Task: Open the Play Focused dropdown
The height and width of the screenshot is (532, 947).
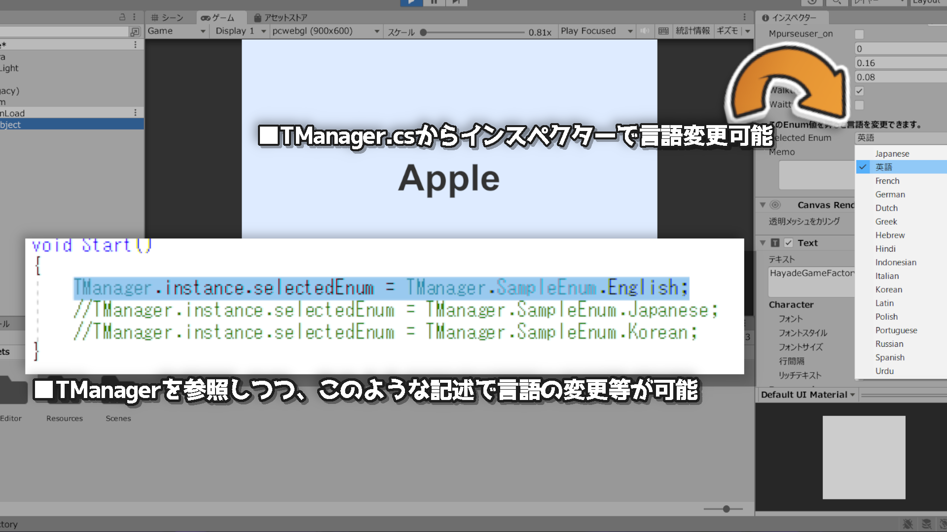Action: pyautogui.click(x=596, y=31)
